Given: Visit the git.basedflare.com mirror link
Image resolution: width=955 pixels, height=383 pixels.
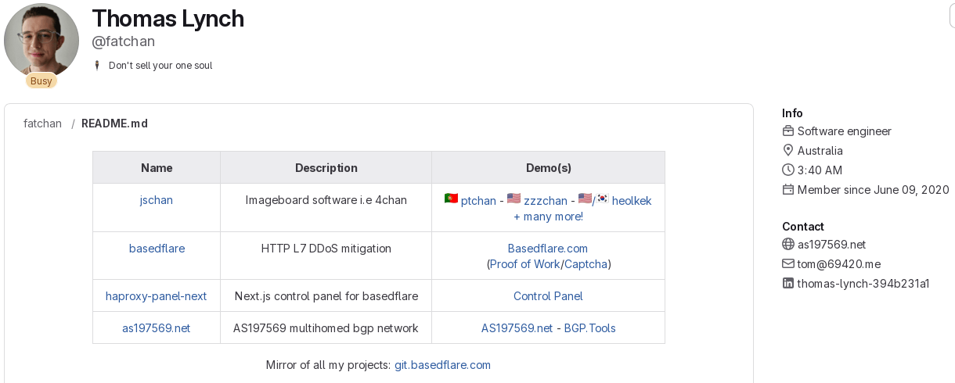Looking at the screenshot, I should (x=442, y=365).
